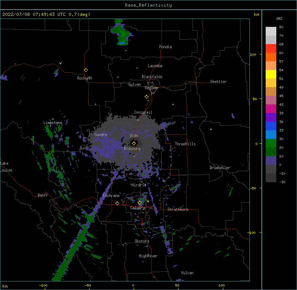
Task: Click the yellow diamond marker beside RockyMH
Action: (x=86, y=70)
